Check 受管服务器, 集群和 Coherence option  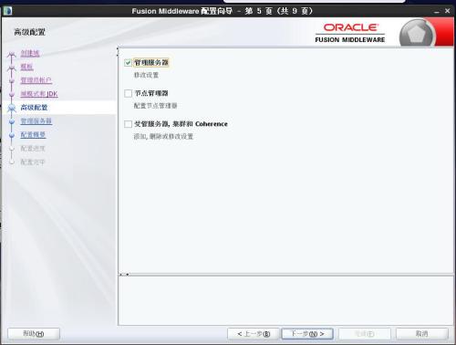click(x=128, y=124)
